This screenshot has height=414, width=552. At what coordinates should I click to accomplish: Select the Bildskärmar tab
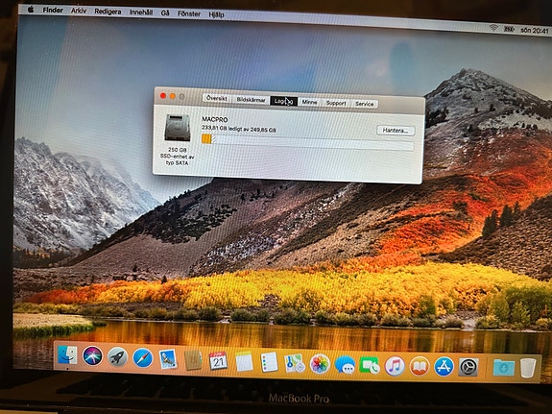[251, 100]
